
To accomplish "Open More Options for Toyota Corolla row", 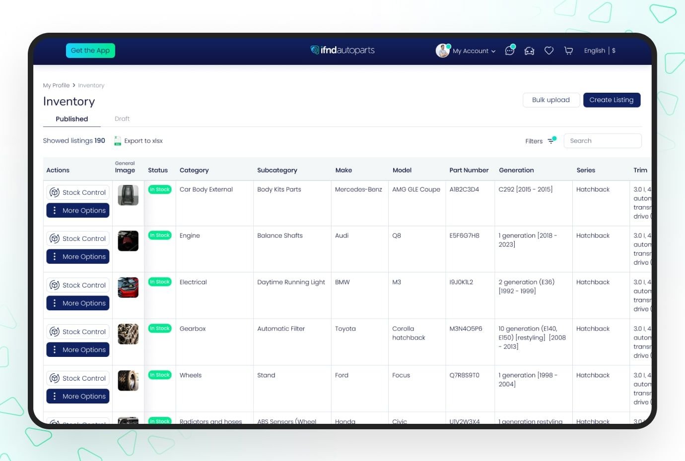I will 78,350.
